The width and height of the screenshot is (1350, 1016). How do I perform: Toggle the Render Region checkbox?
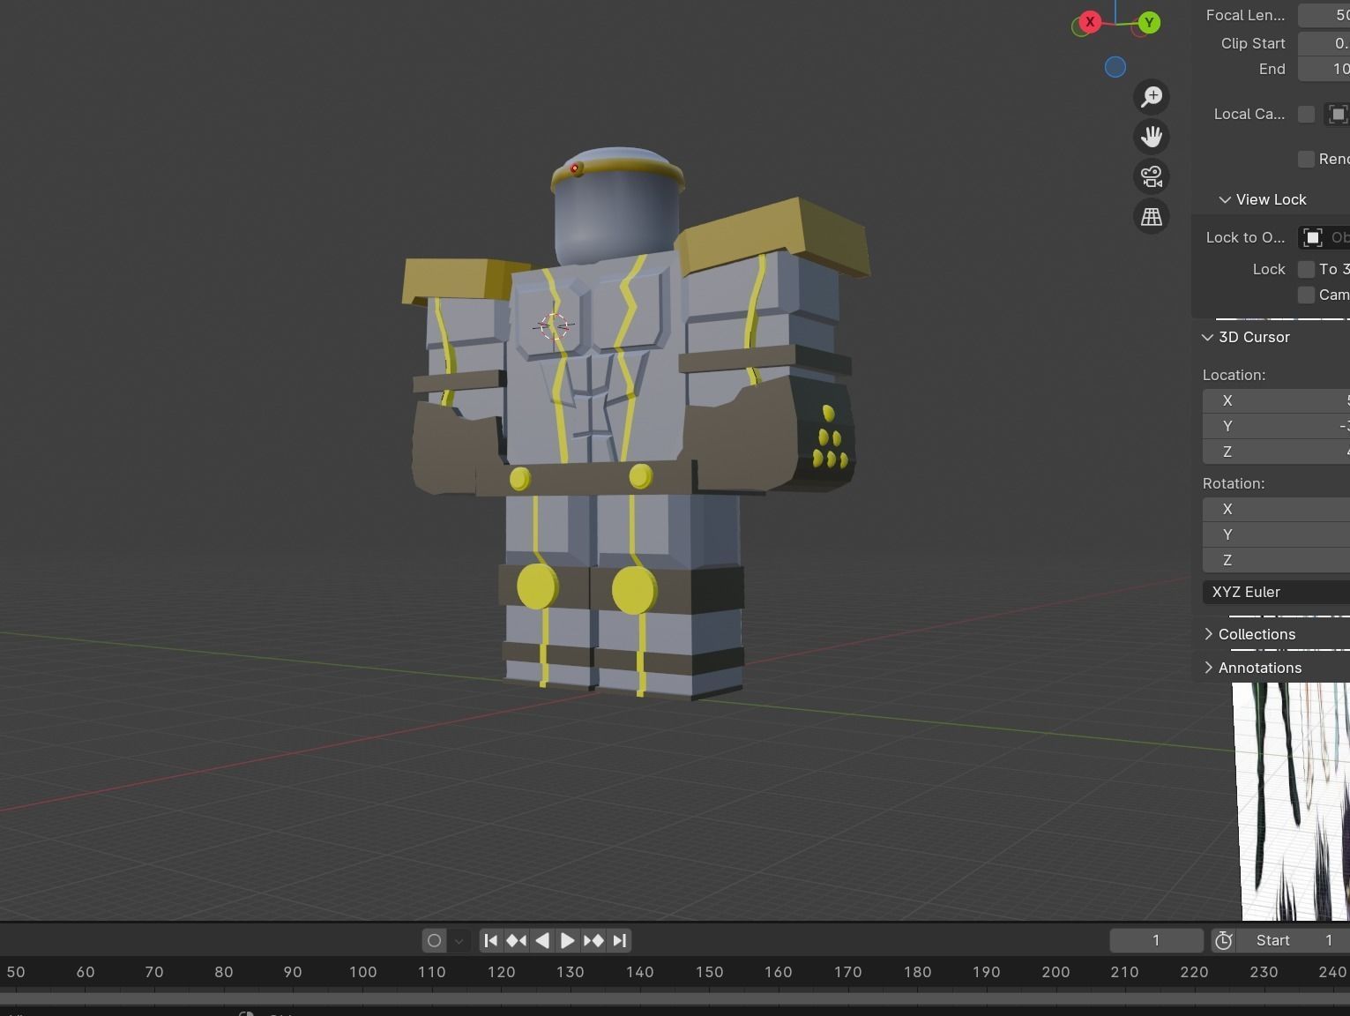click(x=1307, y=159)
